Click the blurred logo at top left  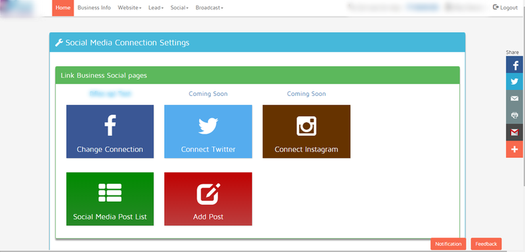click(16, 8)
